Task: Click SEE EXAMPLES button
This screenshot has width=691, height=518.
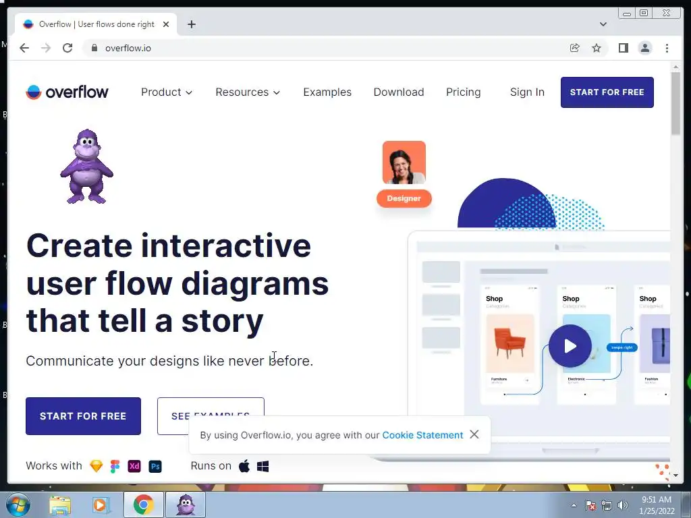Action: tap(211, 415)
